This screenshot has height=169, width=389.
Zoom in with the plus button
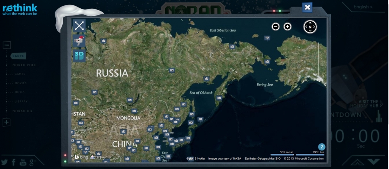pos(288,27)
